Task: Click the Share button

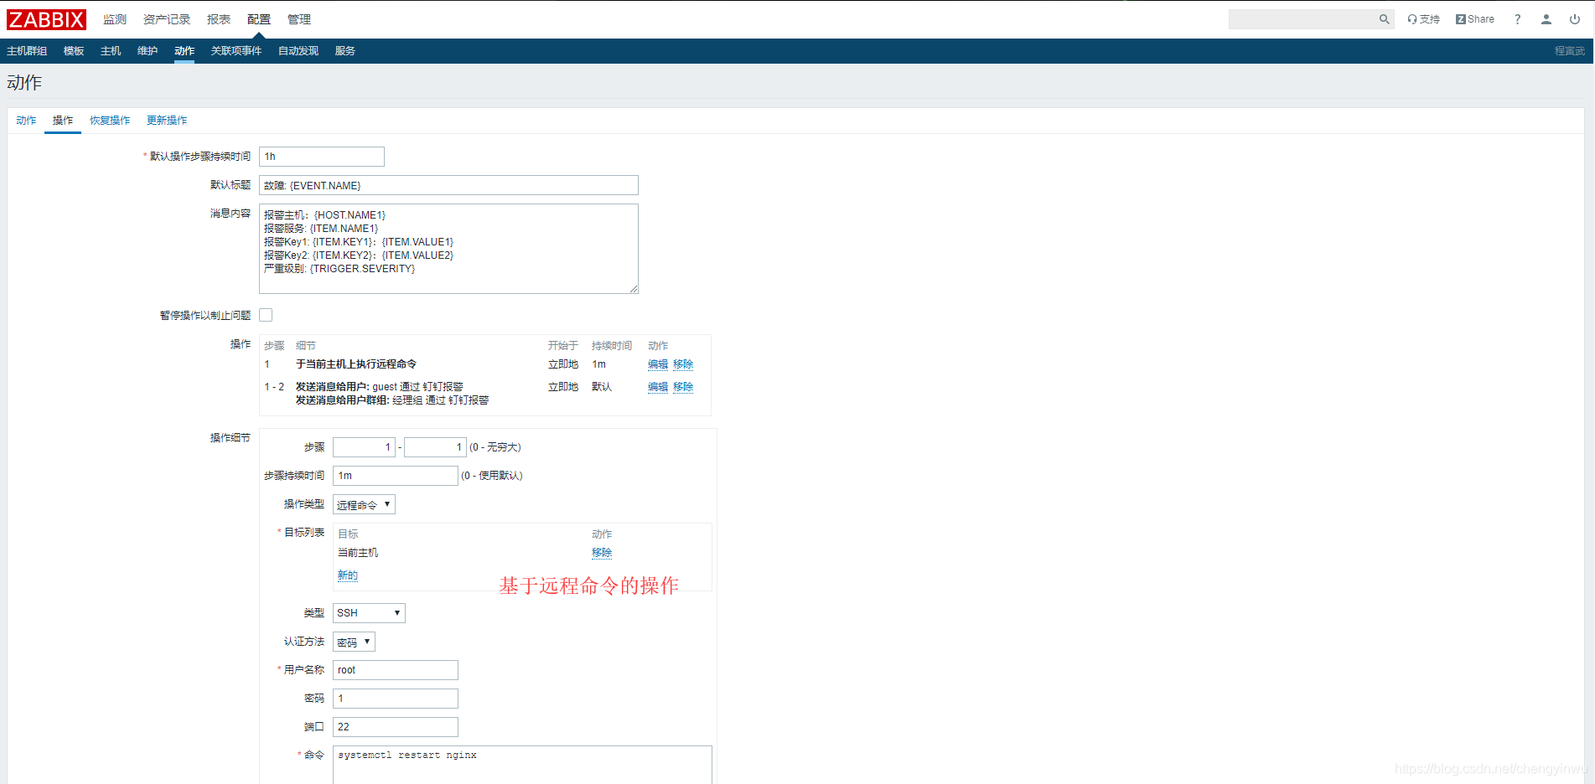Action: coord(1475,19)
